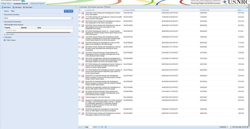
Task: Check the box for 05/05/2022 closed meeting row
Action: (x=79, y=13)
